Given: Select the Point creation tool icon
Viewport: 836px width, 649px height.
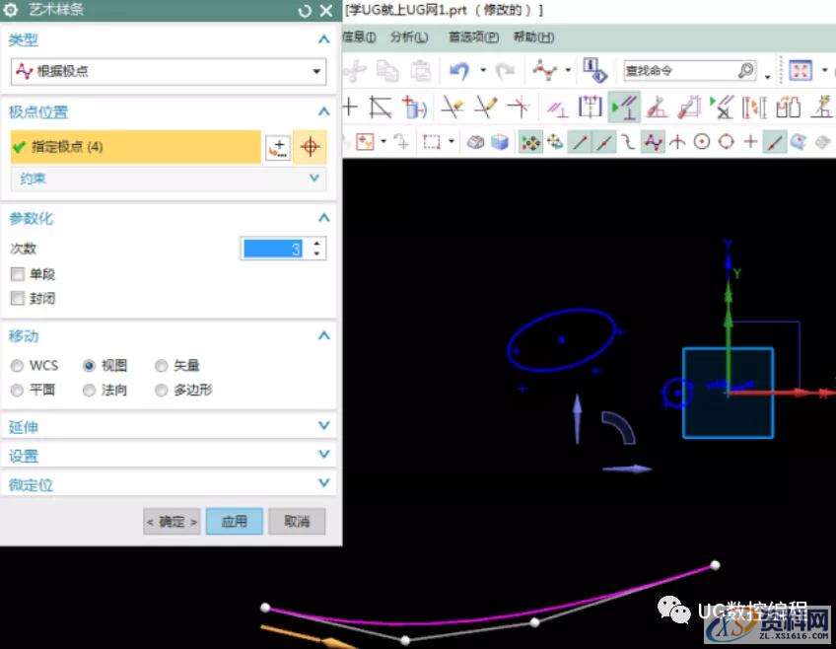Looking at the screenshot, I should [x=749, y=142].
